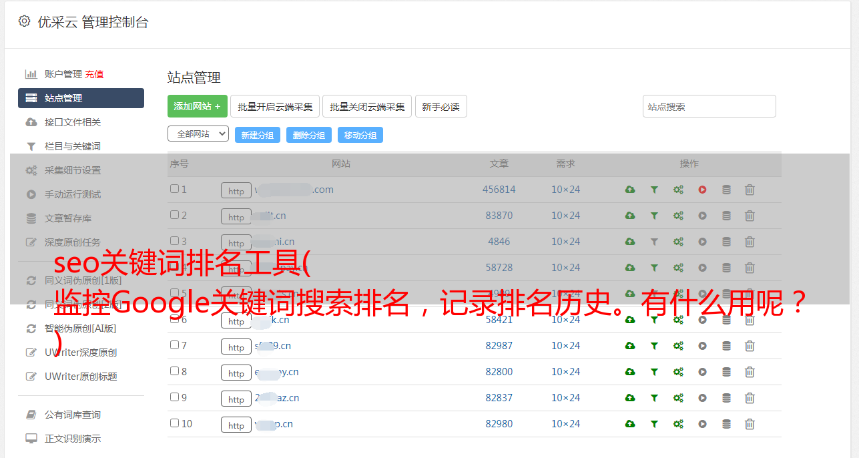Click the gears settings icon in row 8

point(678,372)
